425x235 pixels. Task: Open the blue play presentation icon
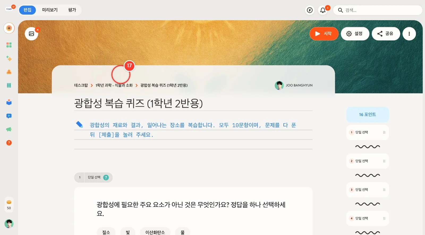point(9,116)
